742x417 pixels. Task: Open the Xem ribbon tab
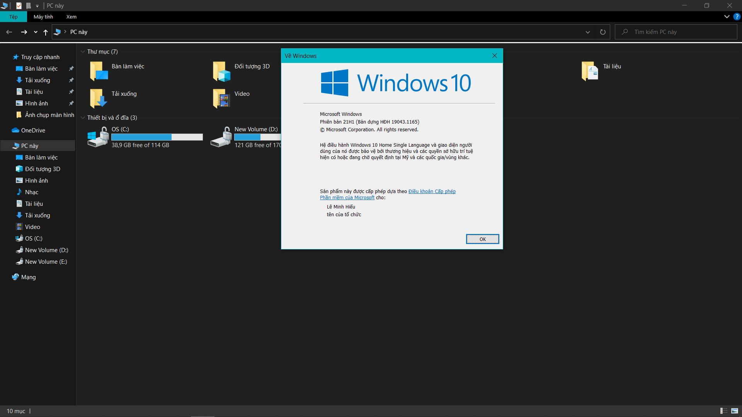(71, 17)
